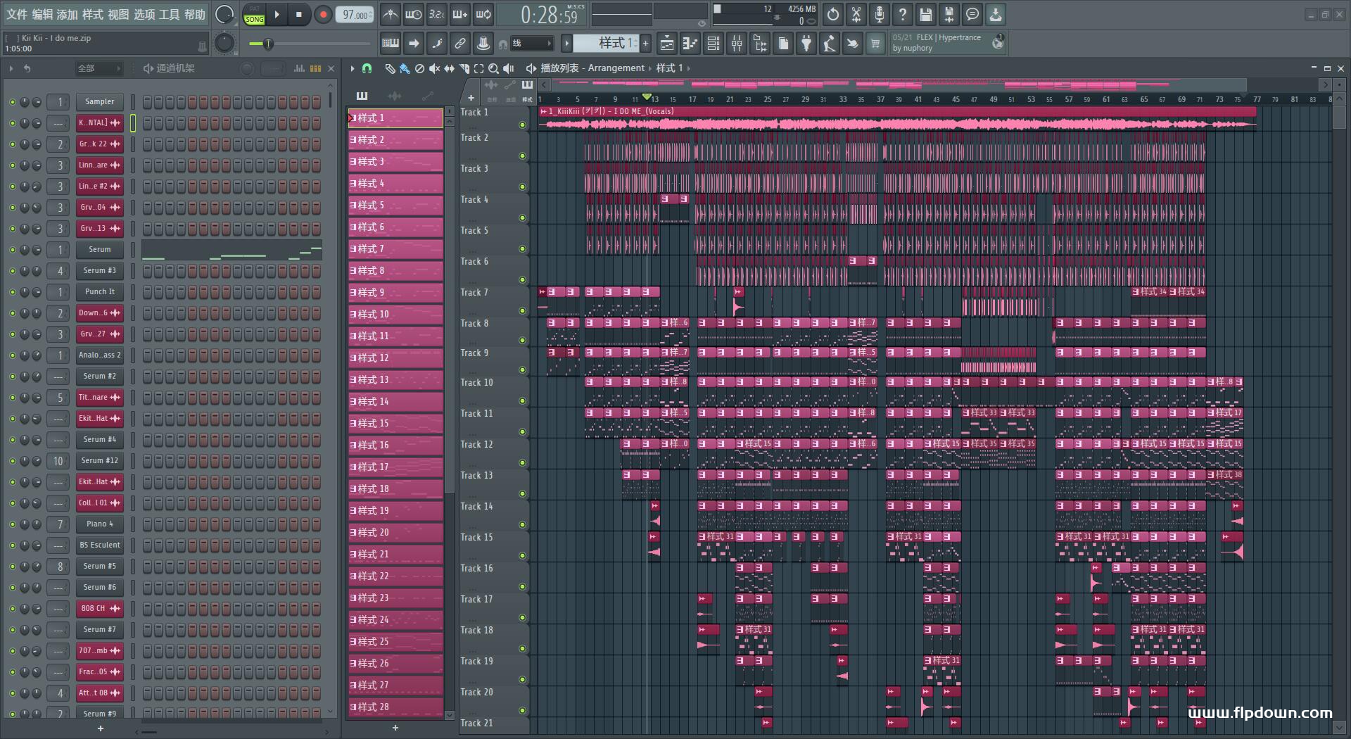Open the 视图 menu
This screenshot has height=739, width=1351.
click(118, 14)
